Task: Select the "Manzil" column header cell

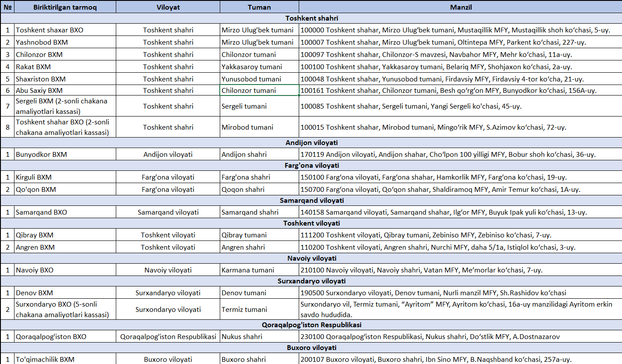Action: tap(460, 7)
